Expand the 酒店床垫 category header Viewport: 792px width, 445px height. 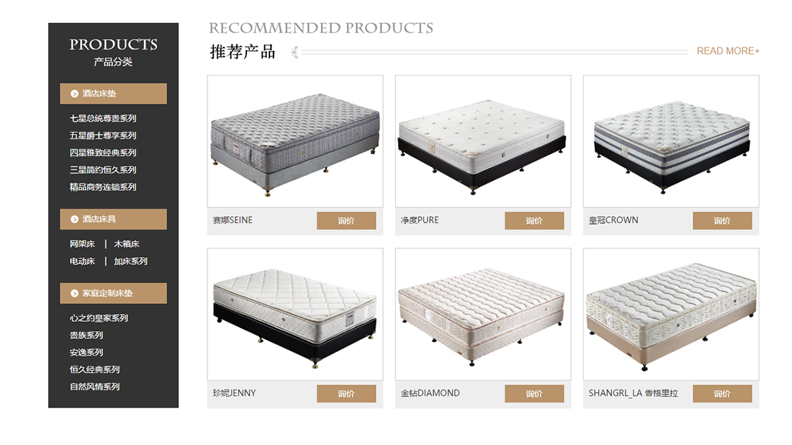(x=113, y=94)
